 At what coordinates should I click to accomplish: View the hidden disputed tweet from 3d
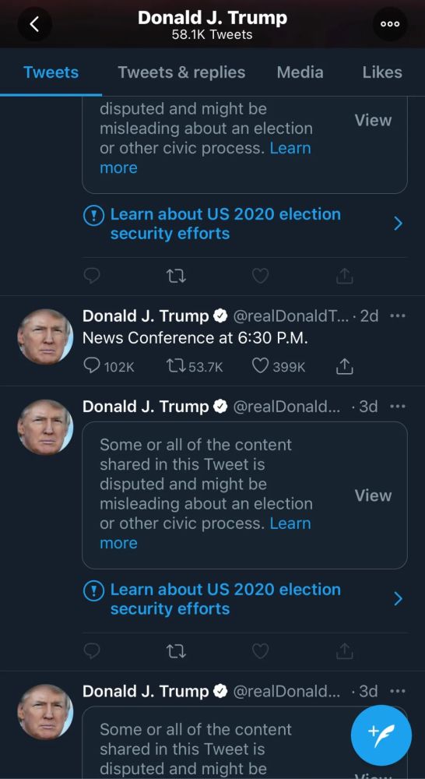pyautogui.click(x=373, y=495)
